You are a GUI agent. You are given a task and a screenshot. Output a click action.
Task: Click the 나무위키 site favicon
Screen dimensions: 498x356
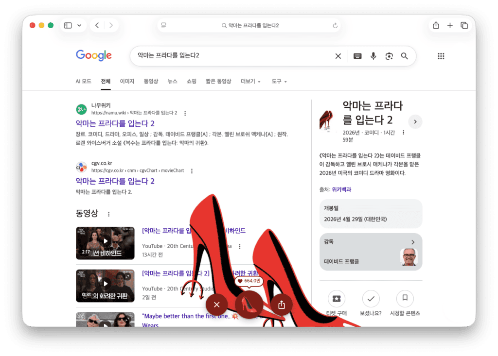82,109
